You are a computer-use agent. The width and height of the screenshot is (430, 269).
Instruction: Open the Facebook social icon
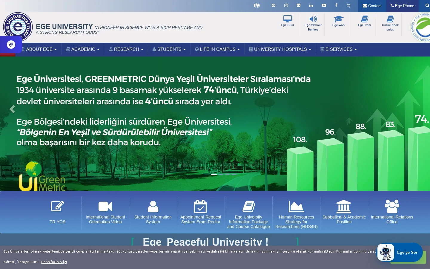point(336,5)
